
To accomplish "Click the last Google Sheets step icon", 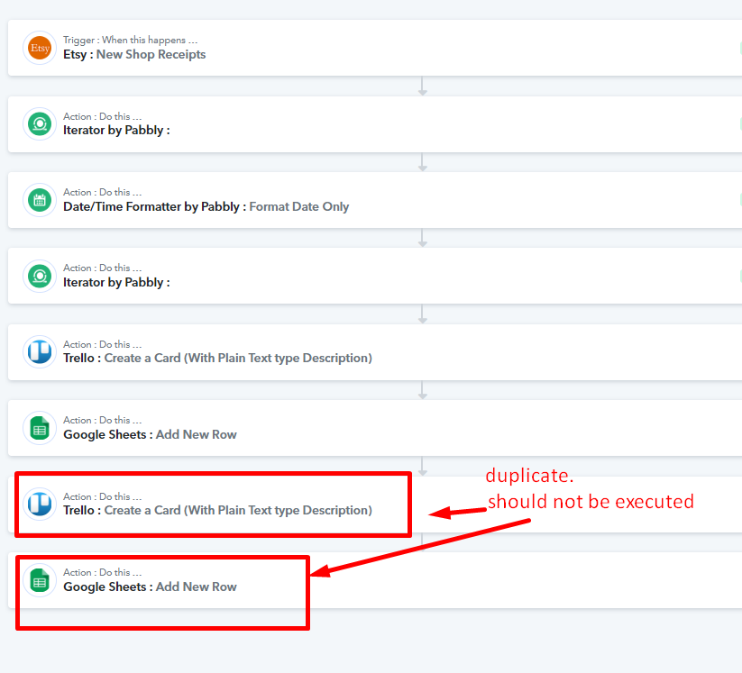I will (x=40, y=580).
